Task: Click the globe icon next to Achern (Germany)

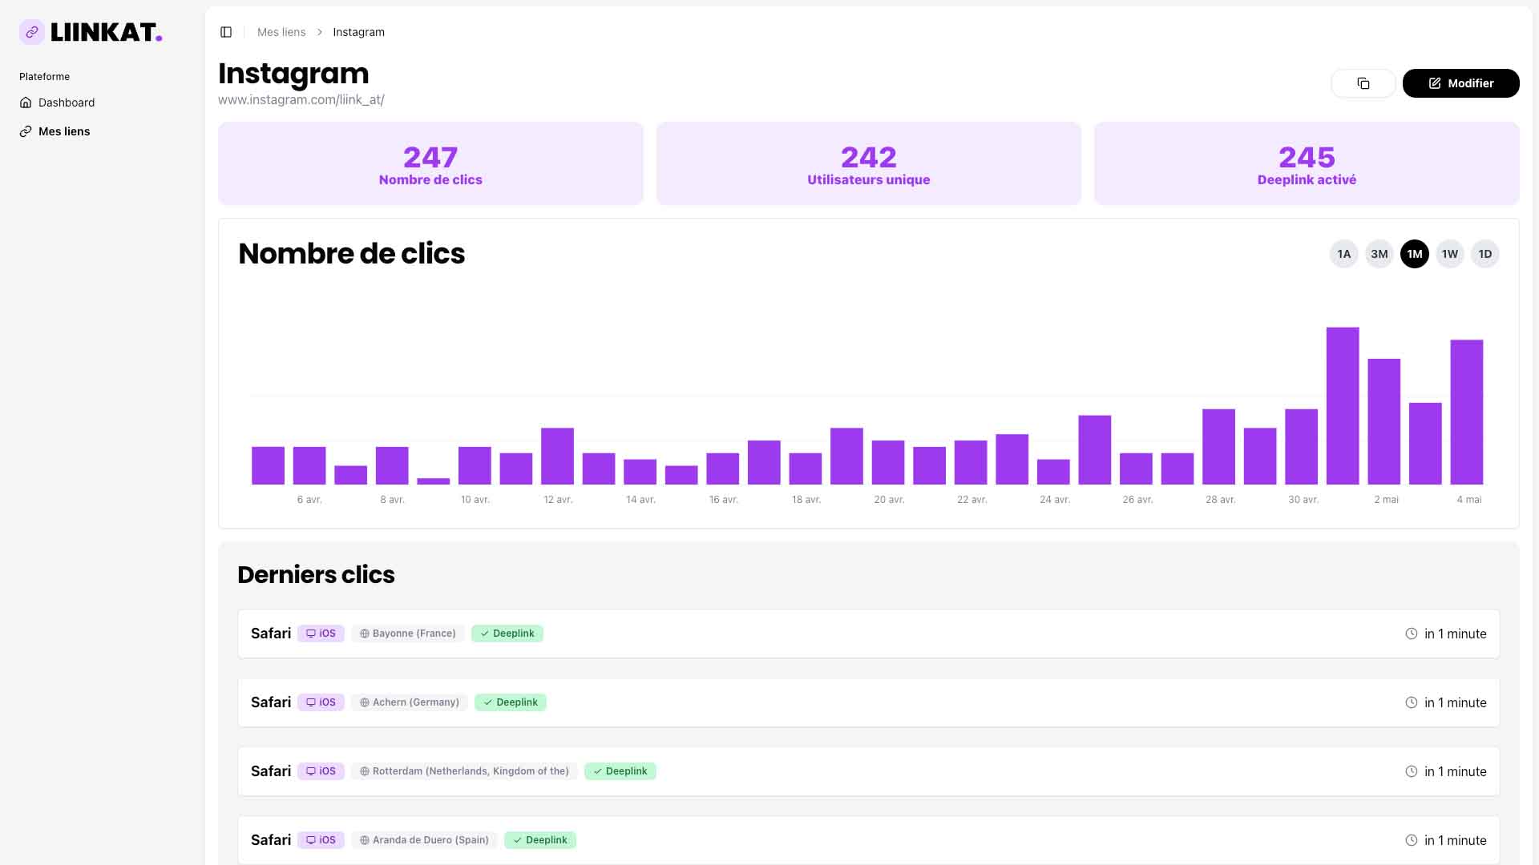Action: [x=365, y=702]
